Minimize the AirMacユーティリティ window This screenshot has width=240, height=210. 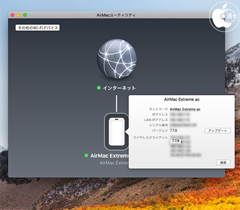point(19,15)
